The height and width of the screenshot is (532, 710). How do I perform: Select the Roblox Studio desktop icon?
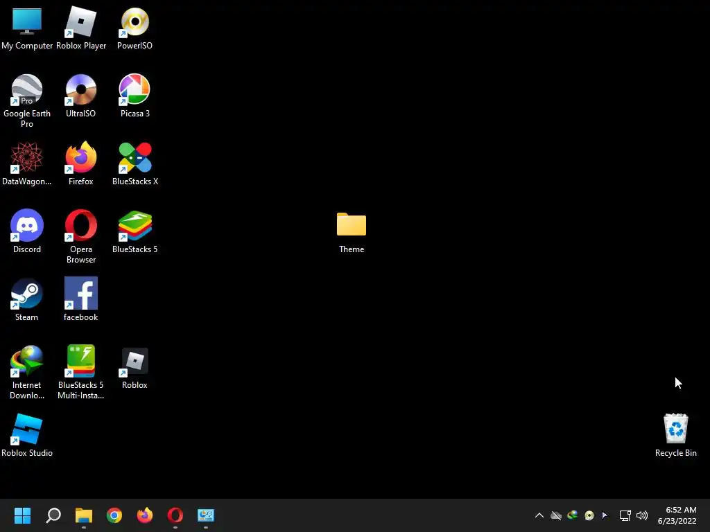click(x=27, y=436)
